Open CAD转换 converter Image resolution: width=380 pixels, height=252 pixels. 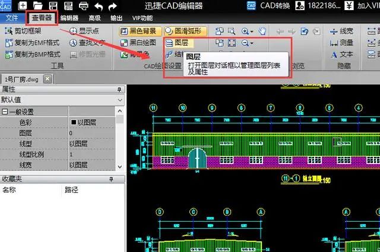click(x=268, y=5)
